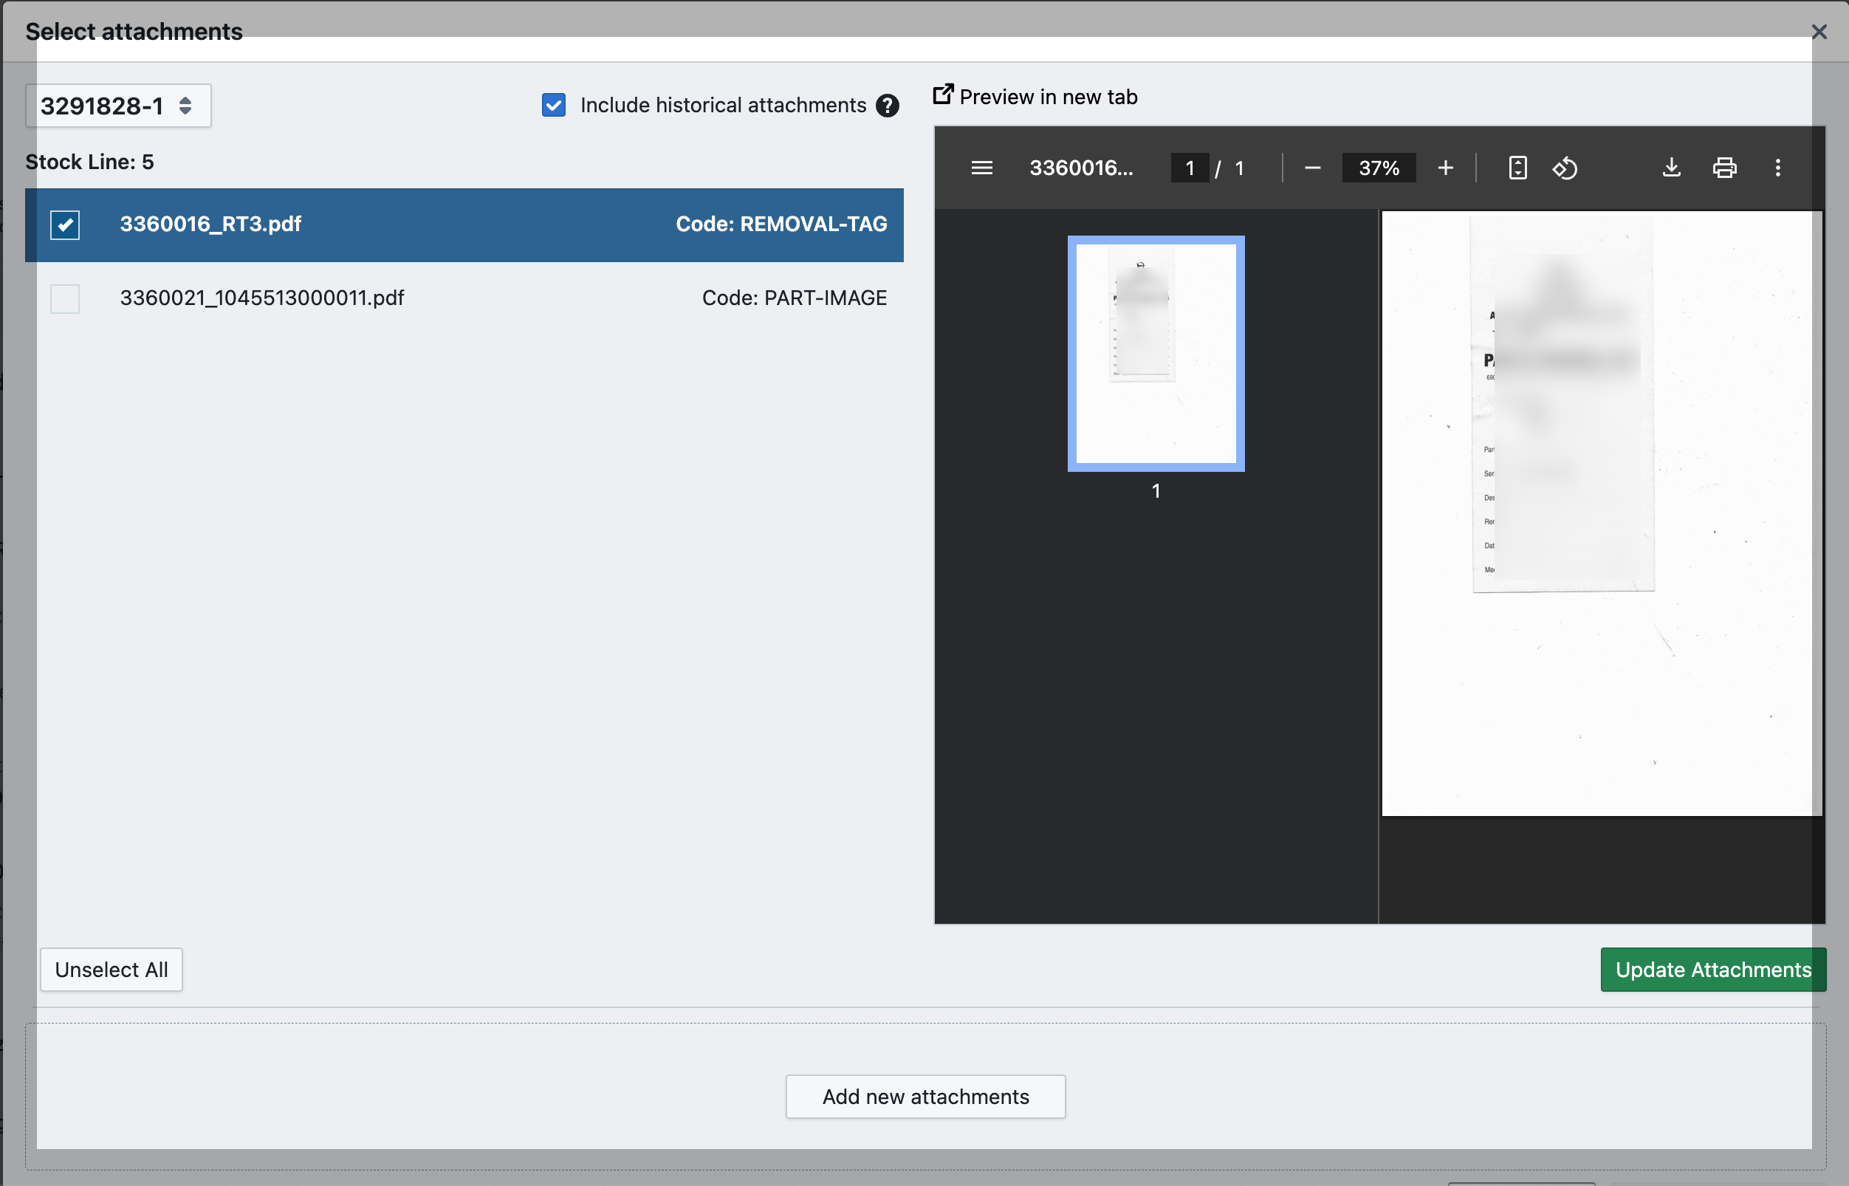Print the PDF document
Image resolution: width=1849 pixels, height=1186 pixels.
pos(1724,168)
